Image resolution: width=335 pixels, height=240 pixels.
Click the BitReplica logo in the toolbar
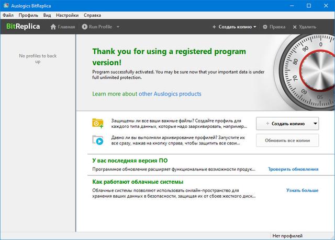coord(23,27)
